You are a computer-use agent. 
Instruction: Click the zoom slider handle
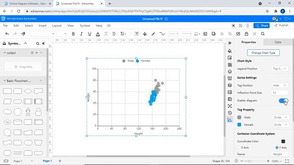(250, 161)
